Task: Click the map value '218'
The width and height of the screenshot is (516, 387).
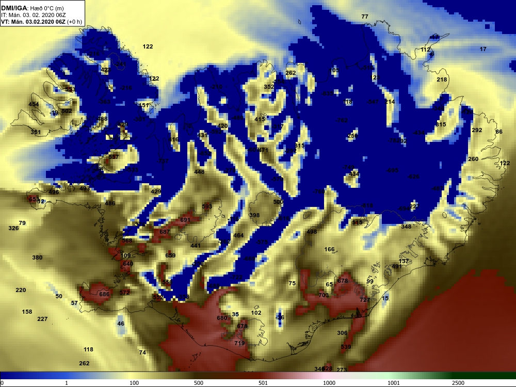Action: pos(442,79)
